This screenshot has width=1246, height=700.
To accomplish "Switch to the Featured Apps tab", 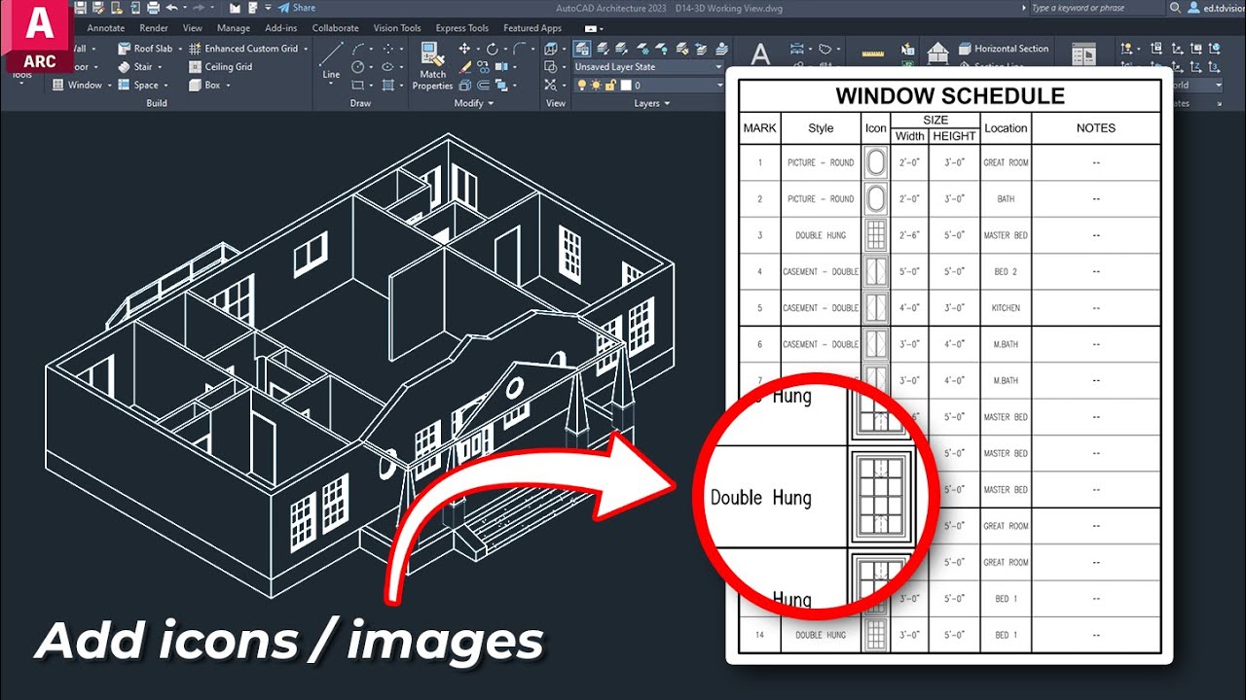I will coord(532,28).
